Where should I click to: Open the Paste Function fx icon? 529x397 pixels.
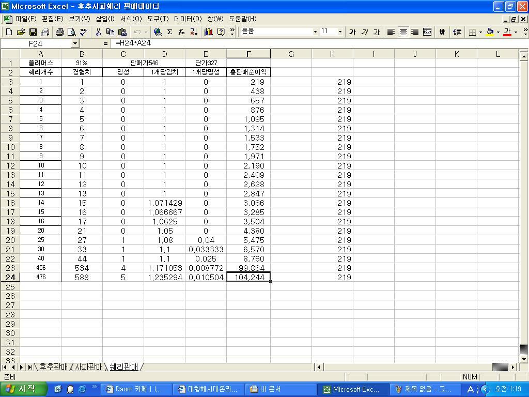[x=181, y=32]
